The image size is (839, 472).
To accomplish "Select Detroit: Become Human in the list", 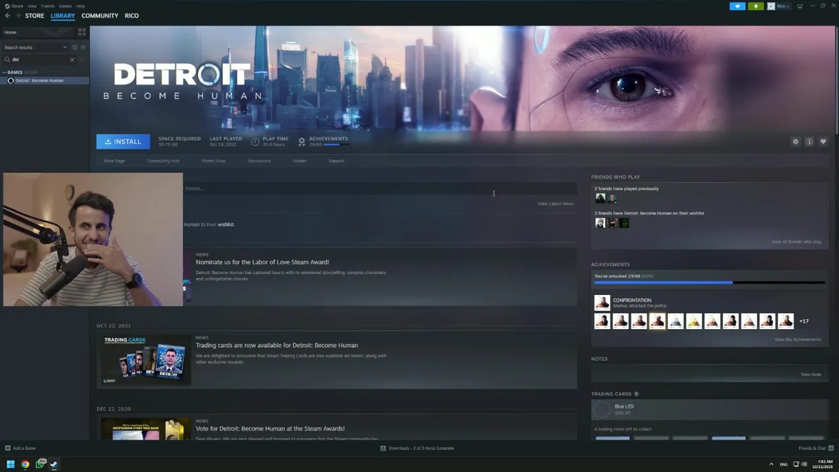I will (45, 81).
